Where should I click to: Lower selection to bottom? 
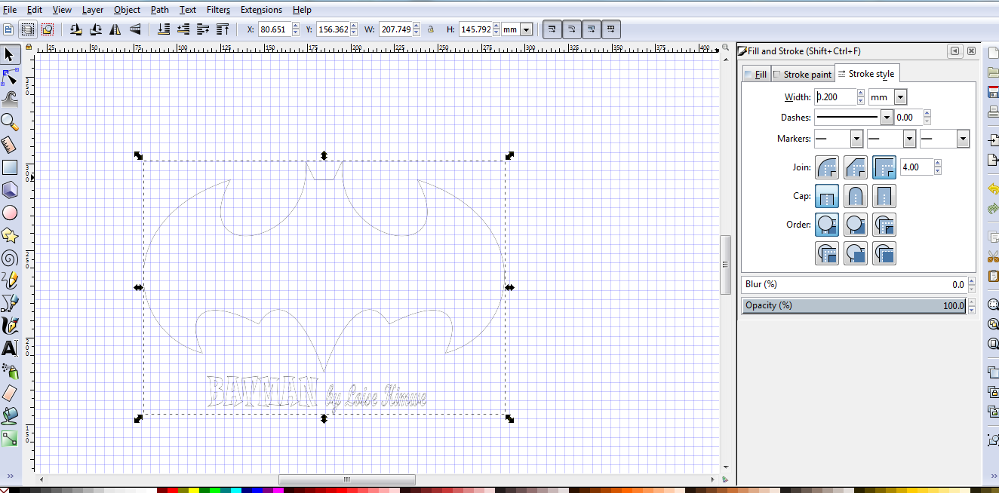164,29
